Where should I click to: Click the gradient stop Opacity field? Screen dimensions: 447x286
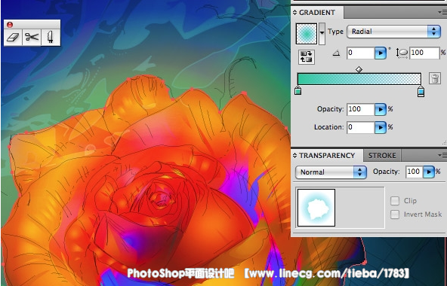tap(361, 109)
